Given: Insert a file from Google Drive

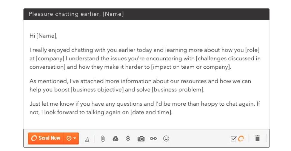Looking at the screenshot, I should click(116, 138).
